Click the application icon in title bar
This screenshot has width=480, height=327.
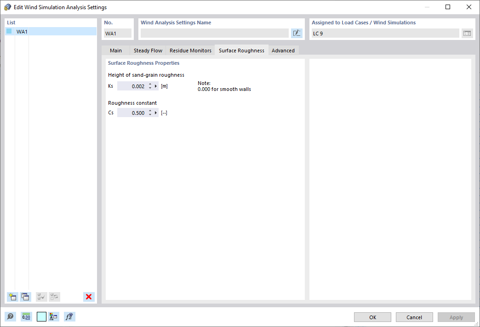coord(7,7)
